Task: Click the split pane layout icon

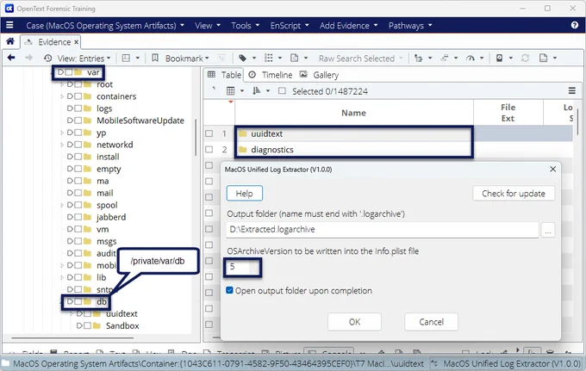Action: pyautogui.click(x=127, y=58)
